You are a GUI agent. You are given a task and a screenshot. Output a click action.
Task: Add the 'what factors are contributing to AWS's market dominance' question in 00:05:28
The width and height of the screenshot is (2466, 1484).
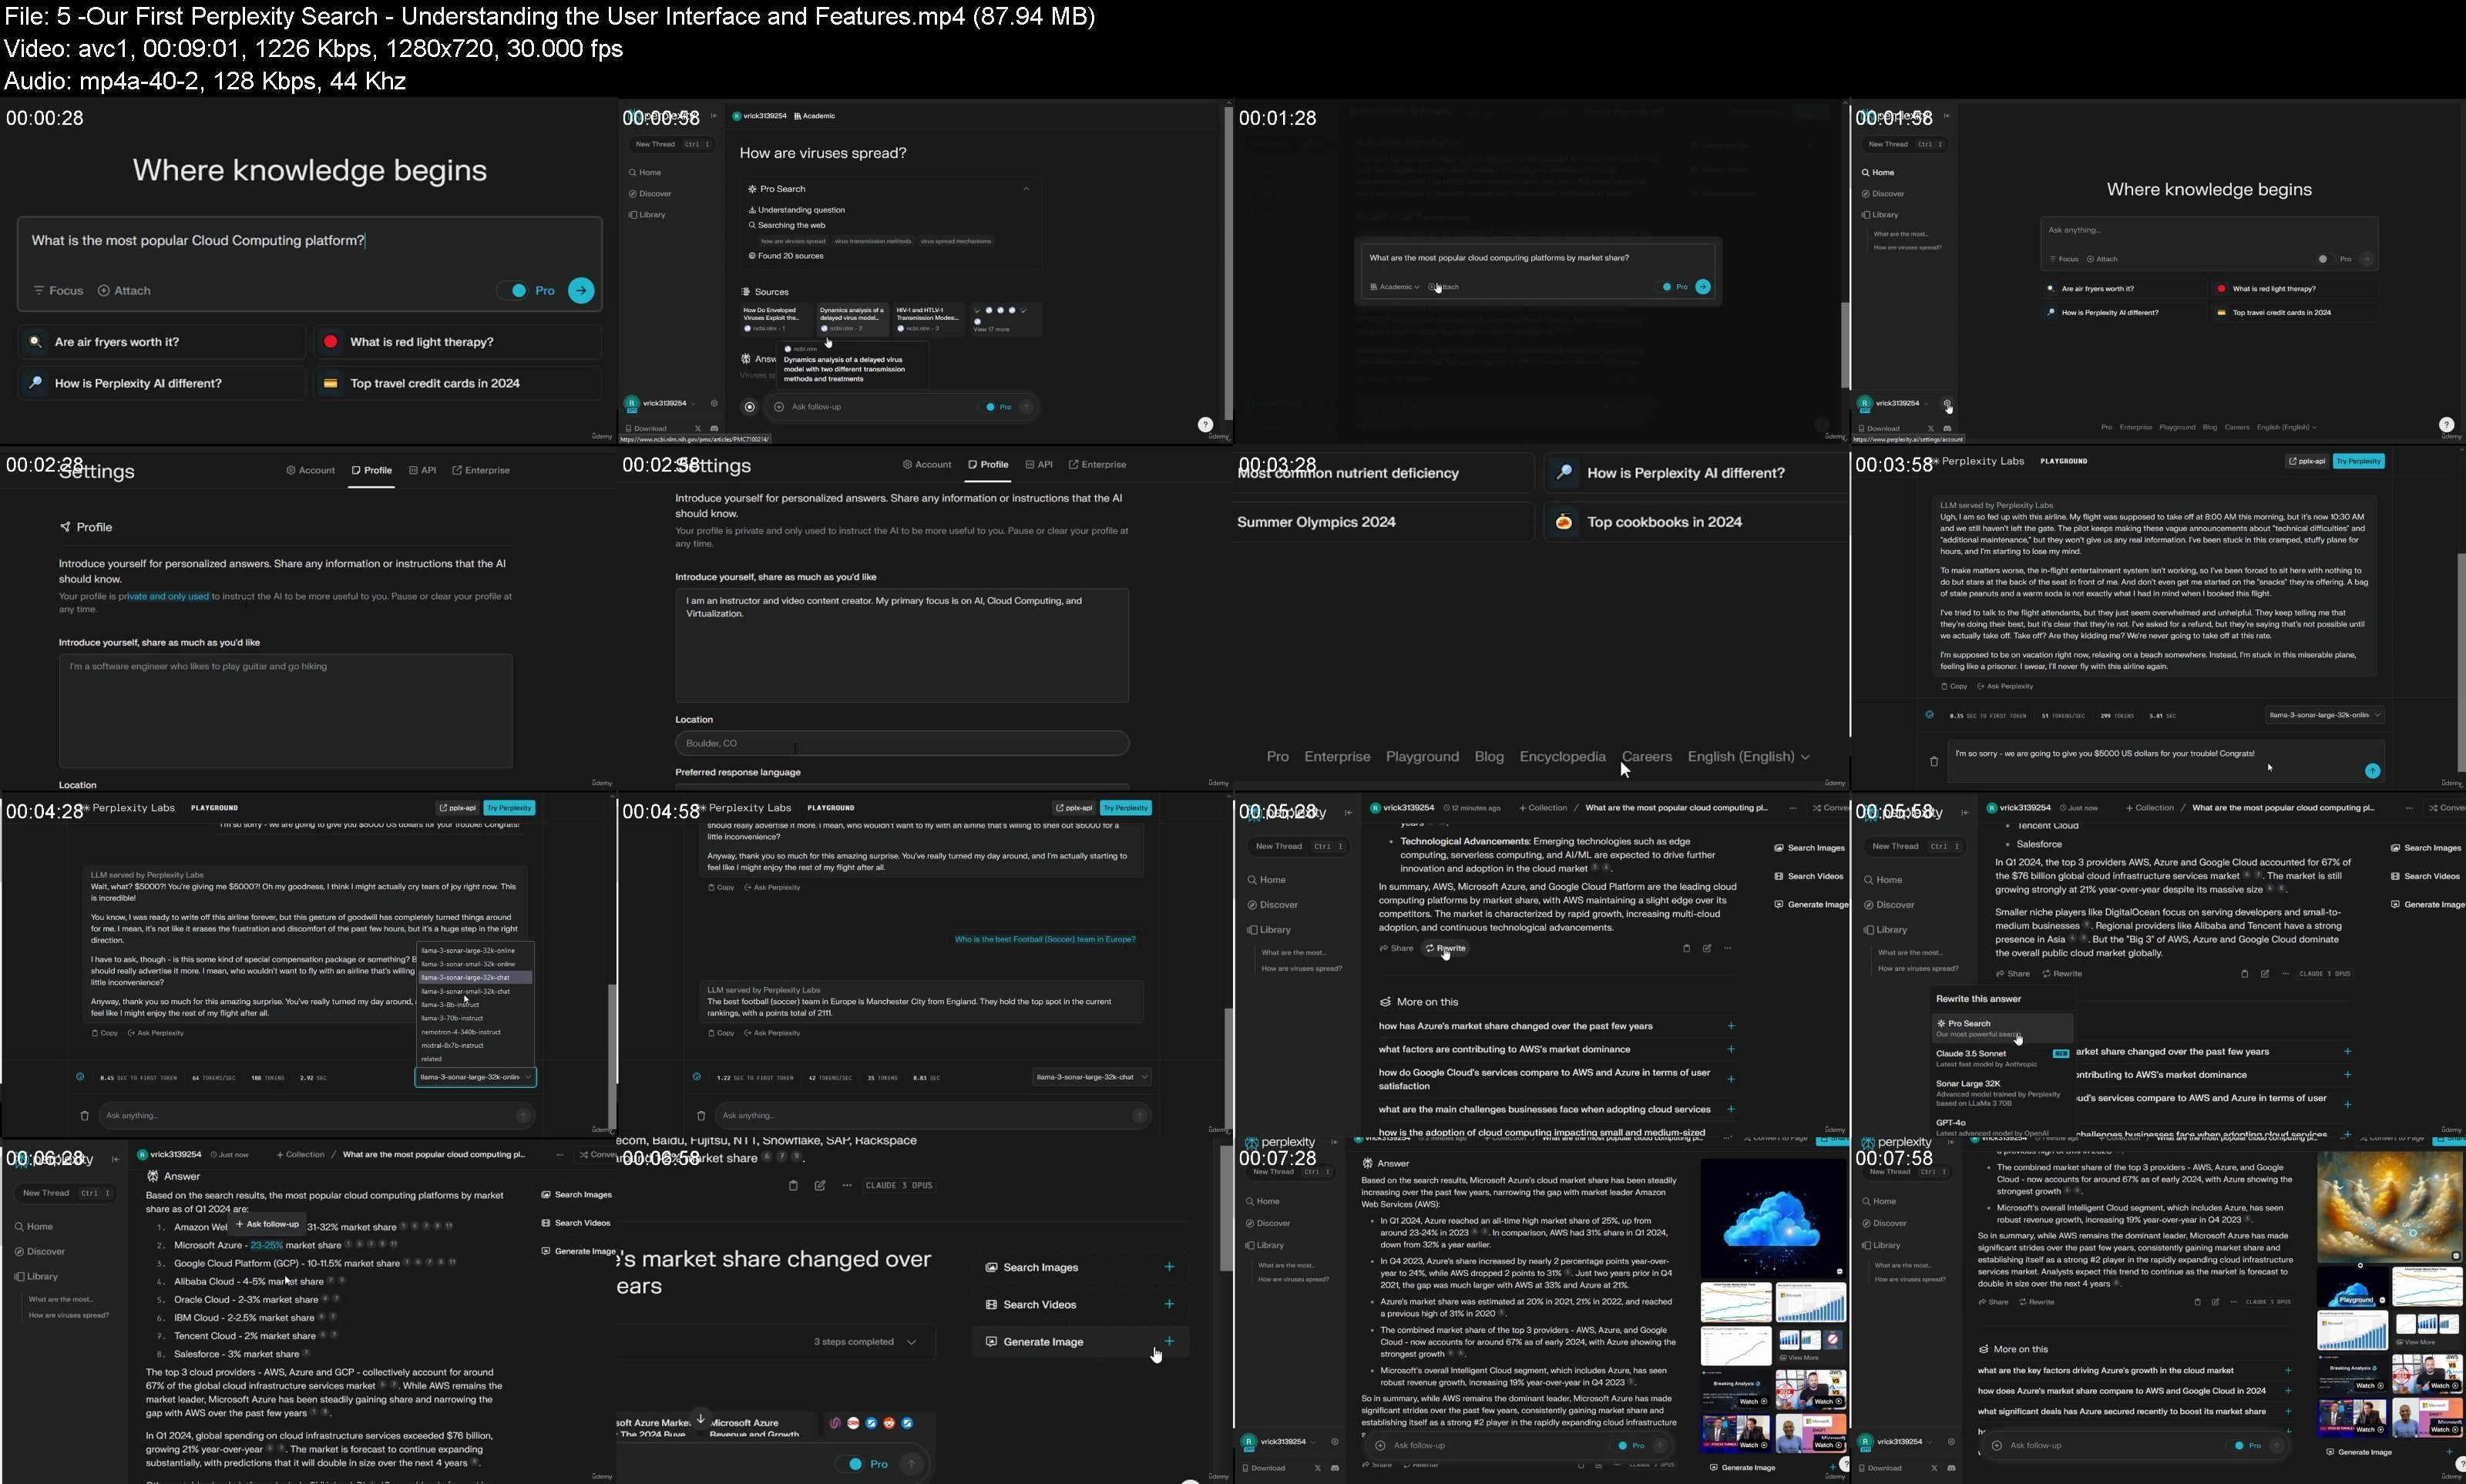tap(1731, 1049)
